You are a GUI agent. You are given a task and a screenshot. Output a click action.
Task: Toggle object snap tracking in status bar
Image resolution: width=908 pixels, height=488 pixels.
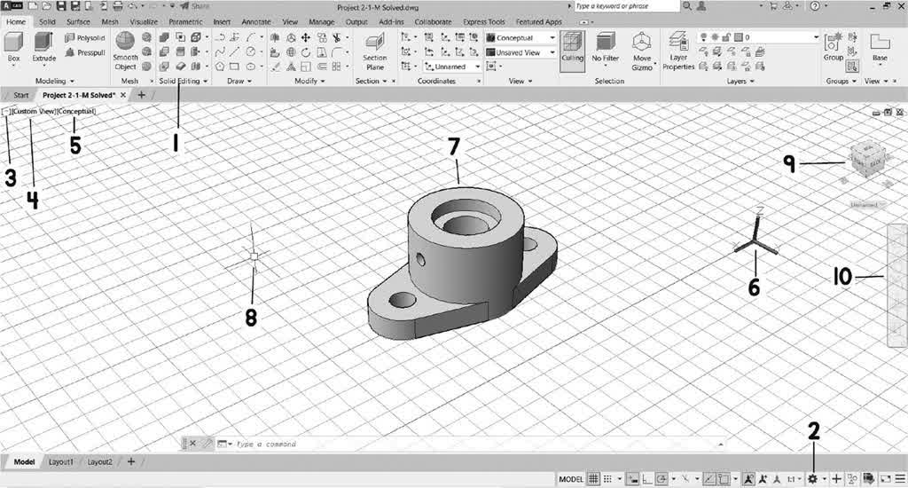click(709, 479)
